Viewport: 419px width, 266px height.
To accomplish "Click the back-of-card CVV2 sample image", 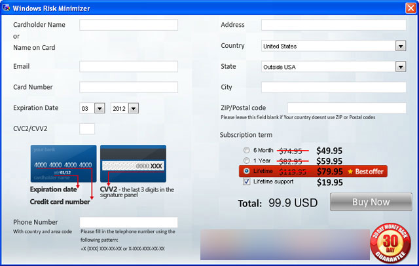I will point(133,164).
